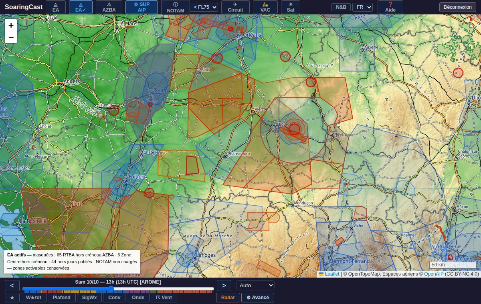Screen dimensions: 481x304
Task: Open the Leaflet attribution link
Action: click(x=332, y=274)
